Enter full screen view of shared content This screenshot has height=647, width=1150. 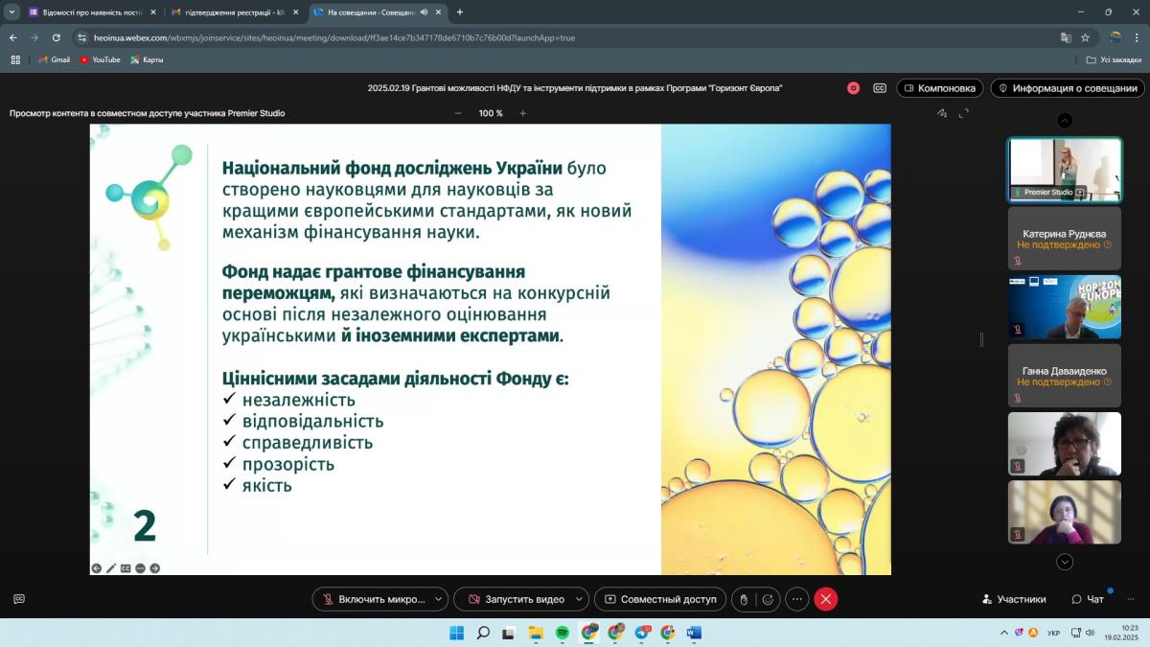963,113
